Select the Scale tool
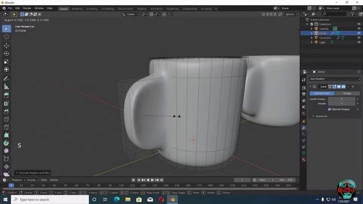This screenshot has width=363, height=204. (6, 62)
